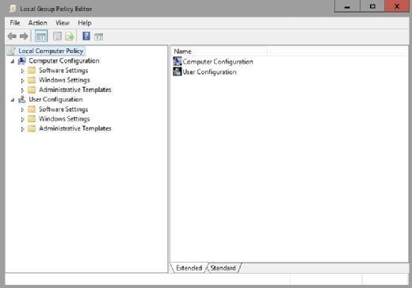
Task: Click the Forward arrow toolbar button
Action: 24,36
